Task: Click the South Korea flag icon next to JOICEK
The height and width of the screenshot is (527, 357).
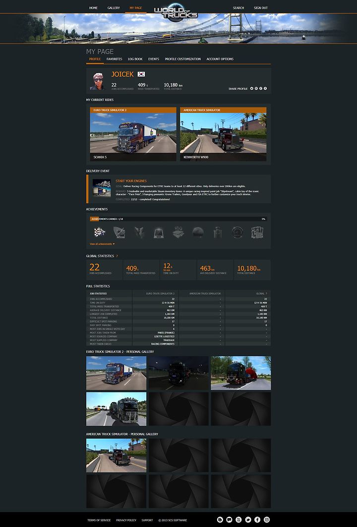Action: pyautogui.click(x=141, y=74)
